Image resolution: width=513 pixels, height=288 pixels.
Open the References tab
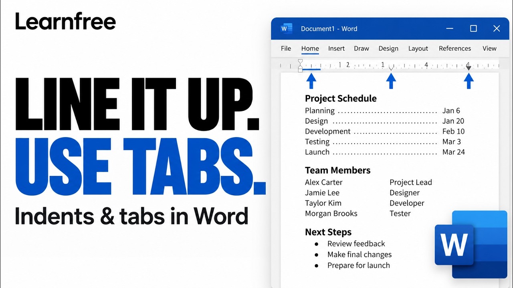coord(455,48)
